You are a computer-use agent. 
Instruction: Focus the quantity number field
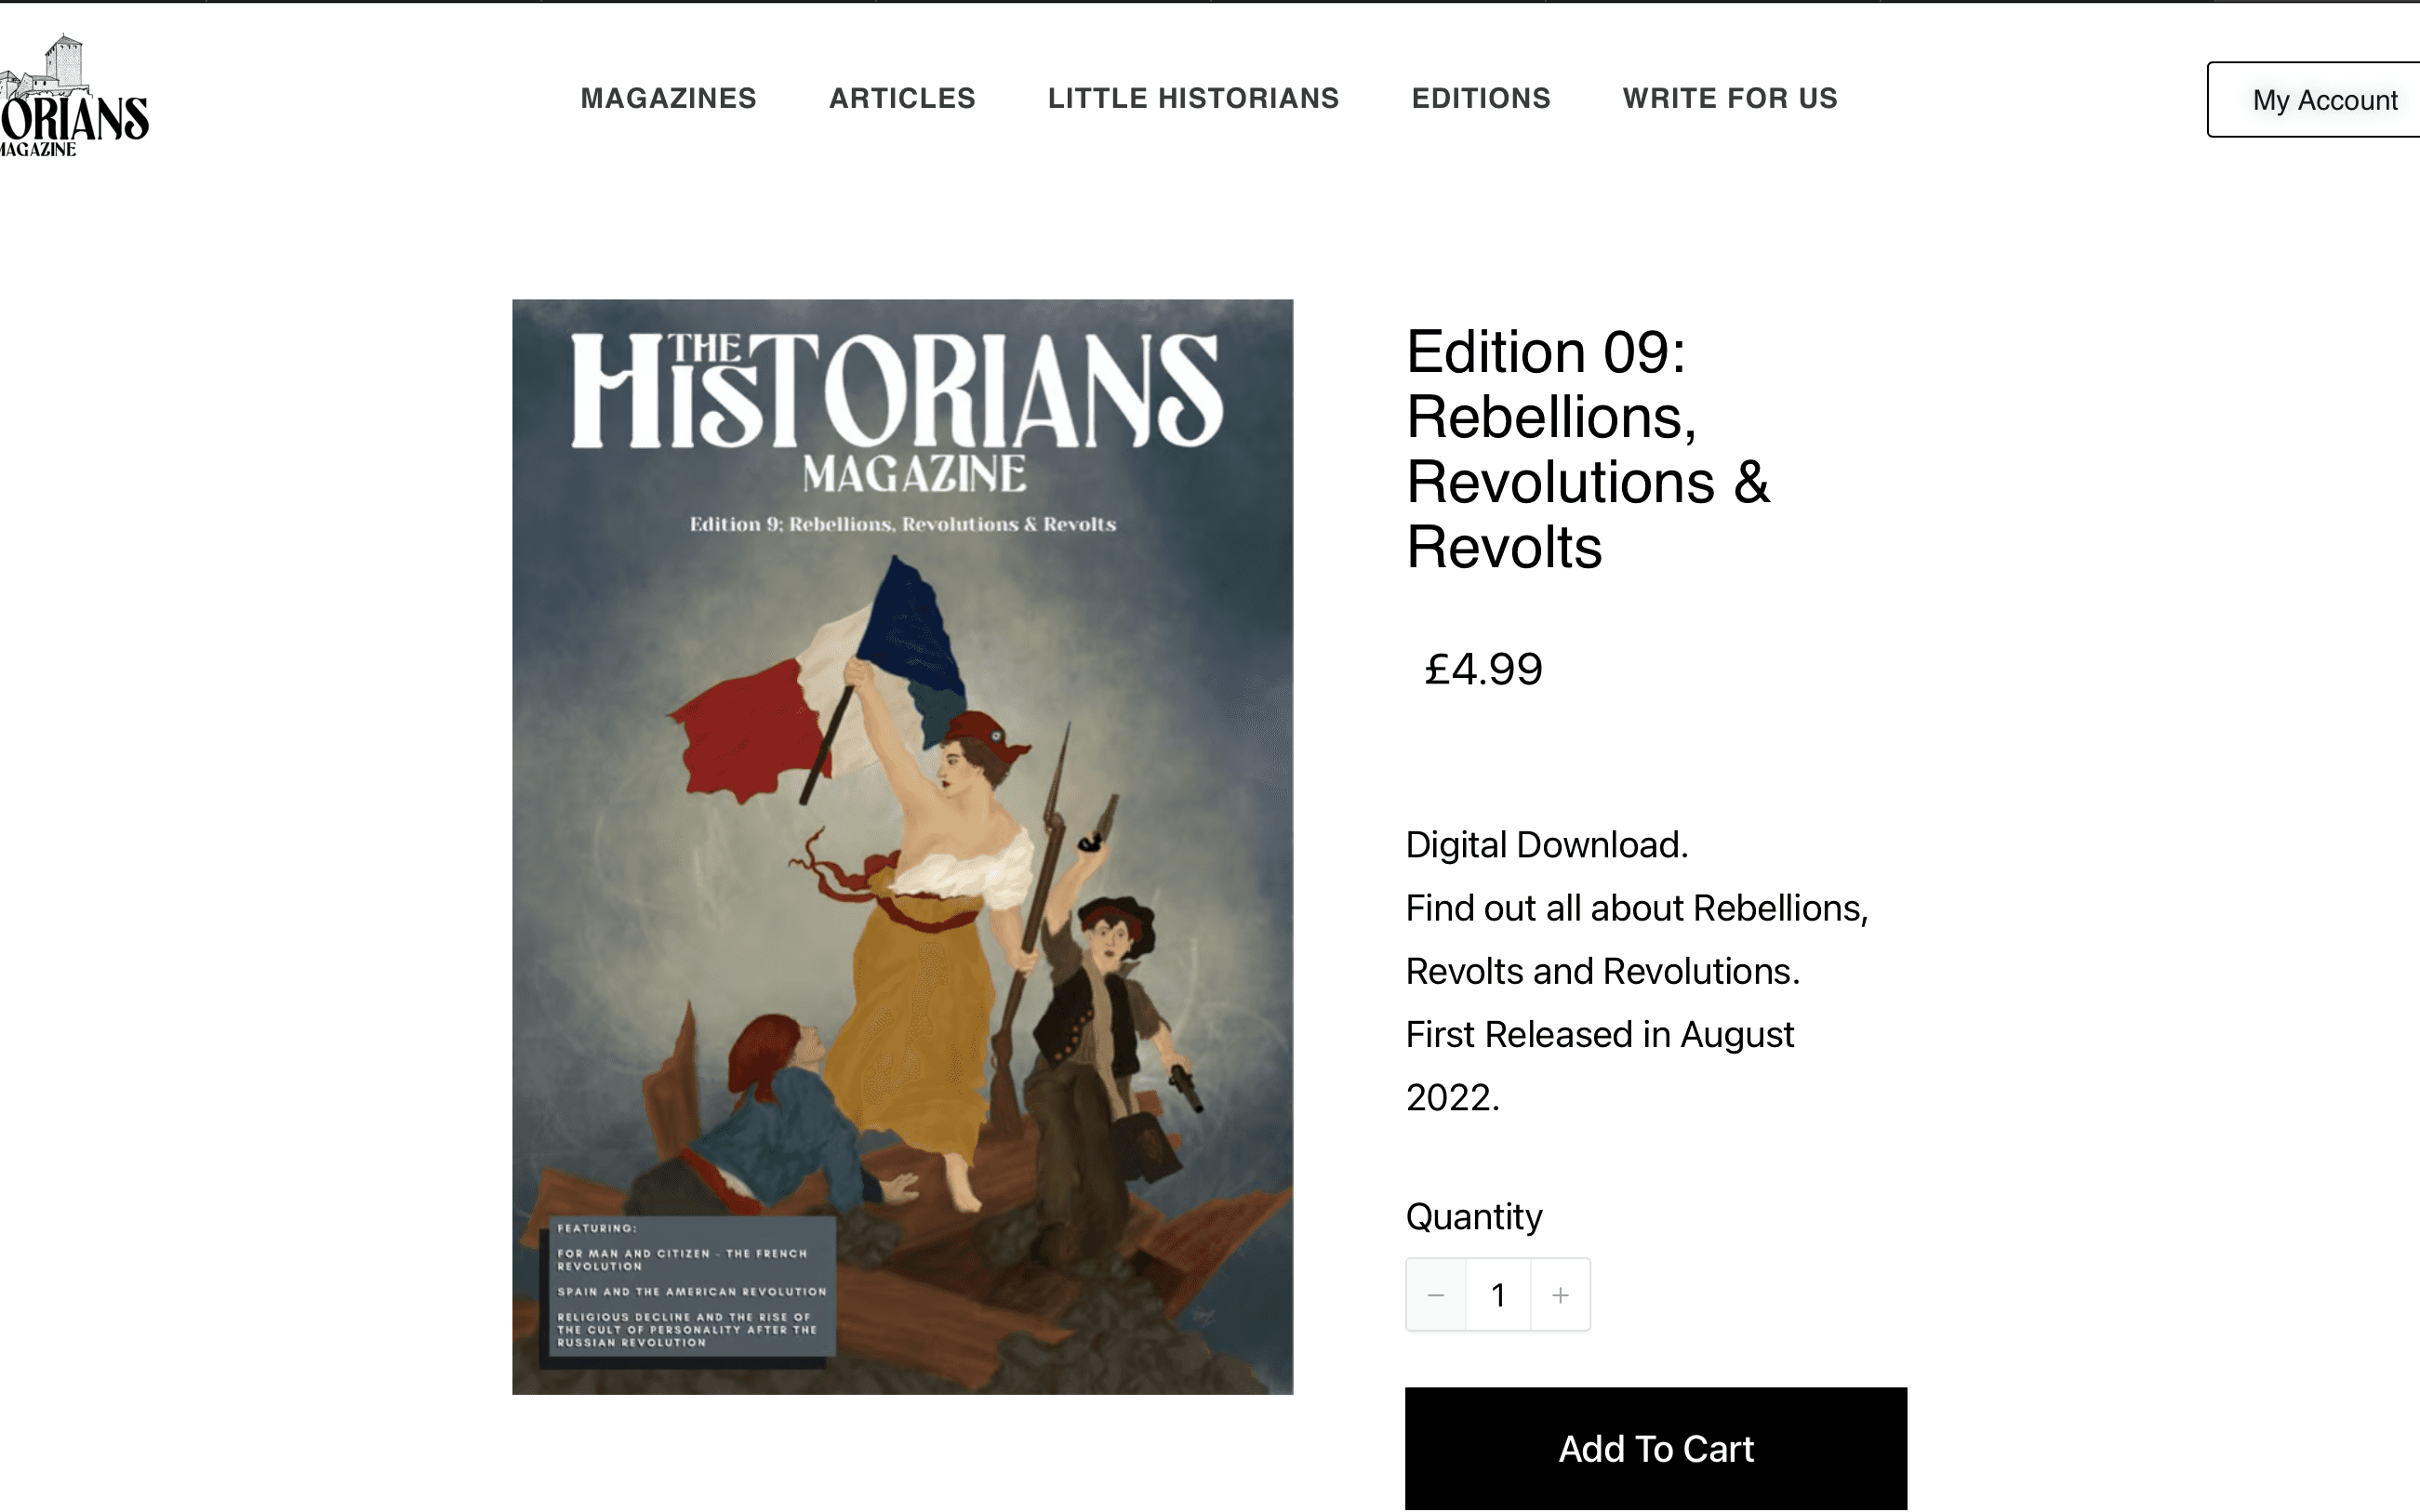1498,1295
